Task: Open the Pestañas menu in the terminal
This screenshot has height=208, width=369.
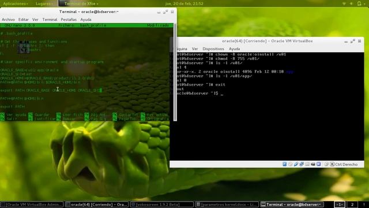Action: [x=69, y=20]
